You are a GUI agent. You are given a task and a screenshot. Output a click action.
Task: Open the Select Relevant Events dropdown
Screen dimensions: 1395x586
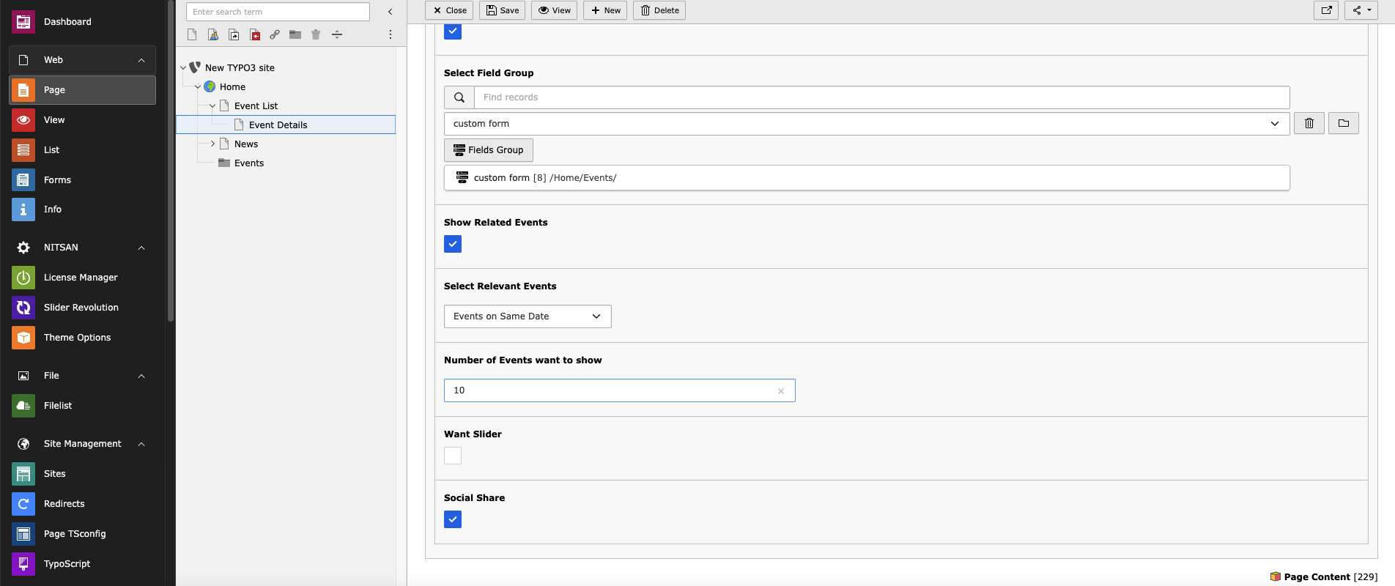point(528,316)
